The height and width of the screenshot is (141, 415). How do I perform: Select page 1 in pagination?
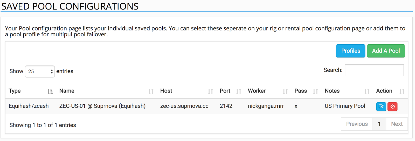pos(379,124)
